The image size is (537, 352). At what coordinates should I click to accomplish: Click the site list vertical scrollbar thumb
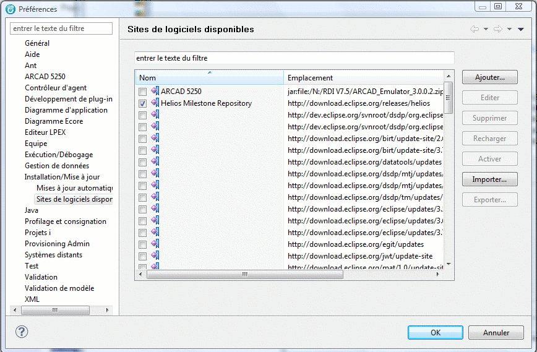448,98
